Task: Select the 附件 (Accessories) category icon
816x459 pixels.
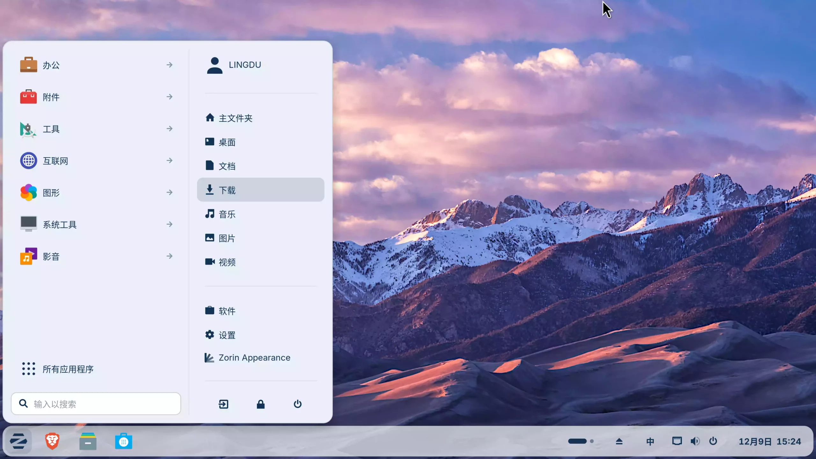Action: 28,97
